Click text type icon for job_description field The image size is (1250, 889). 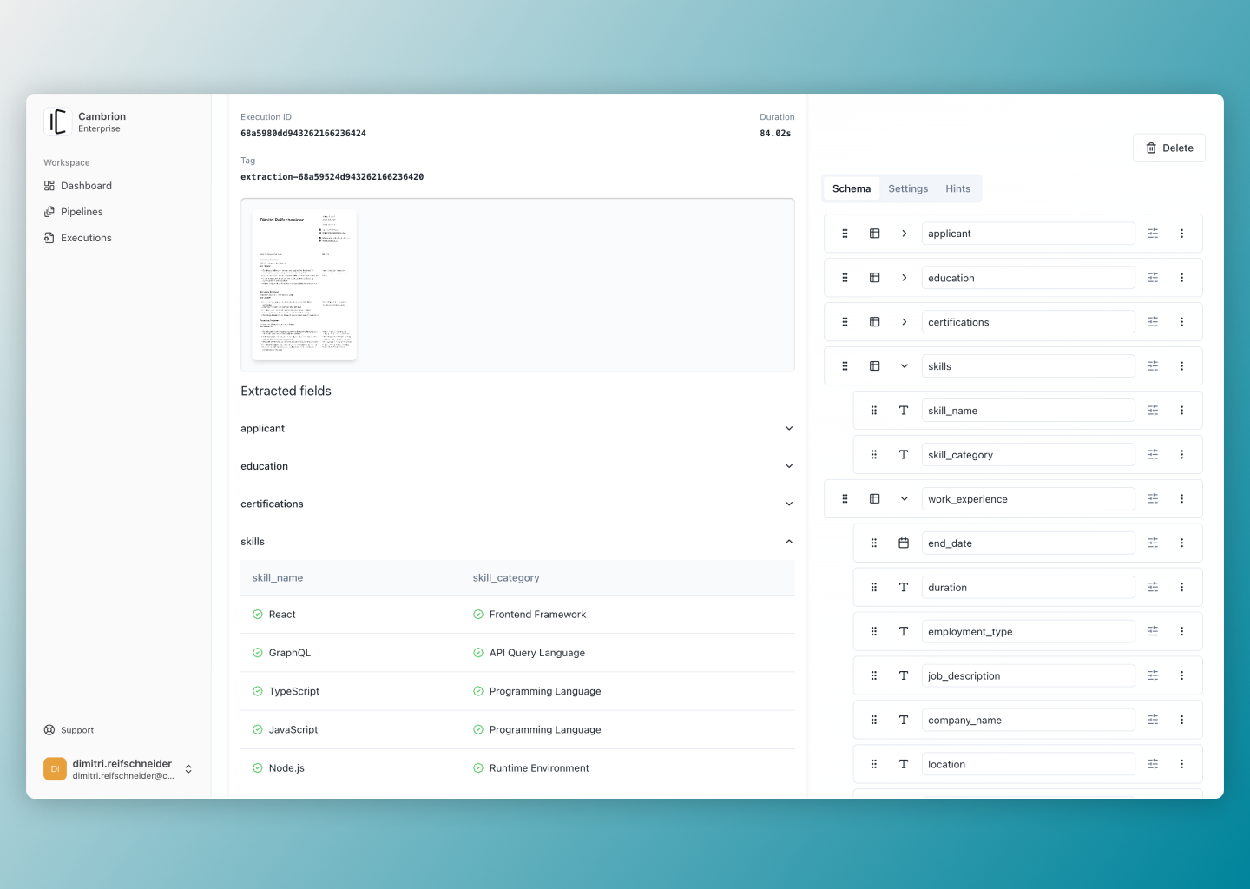pyautogui.click(x=904, y=675)
